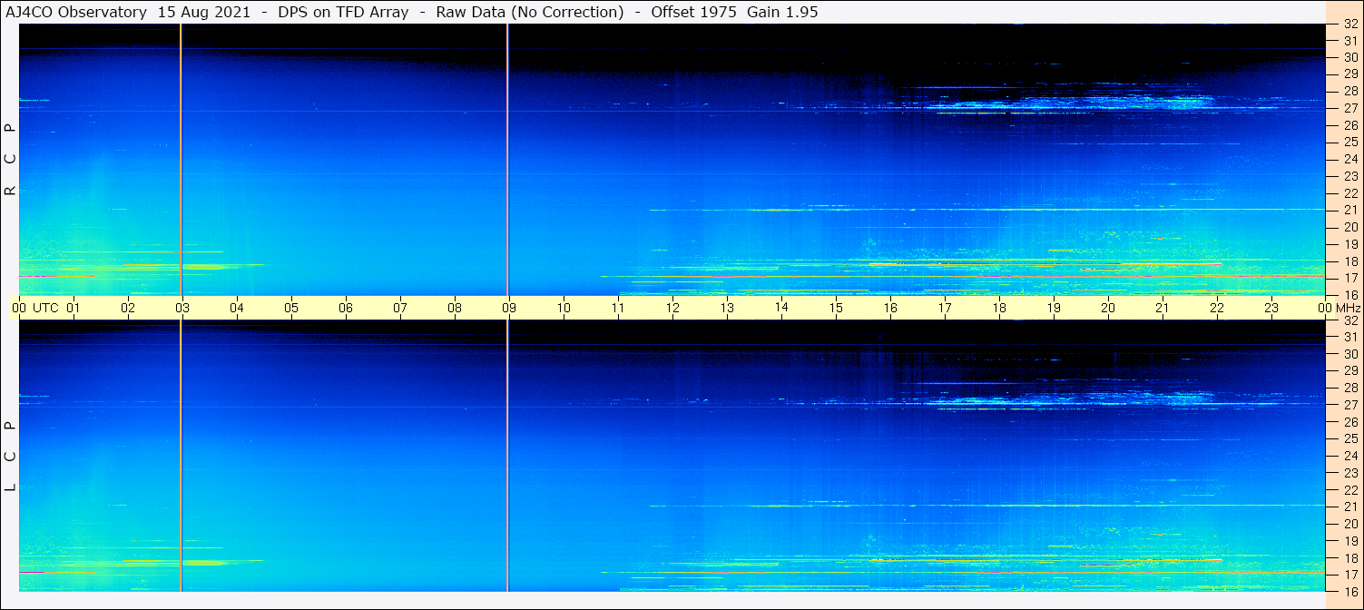Click the 29 MHz label on LCP frequency scale
This screenshot has height=610, width=1364.
click(1350, 371)
